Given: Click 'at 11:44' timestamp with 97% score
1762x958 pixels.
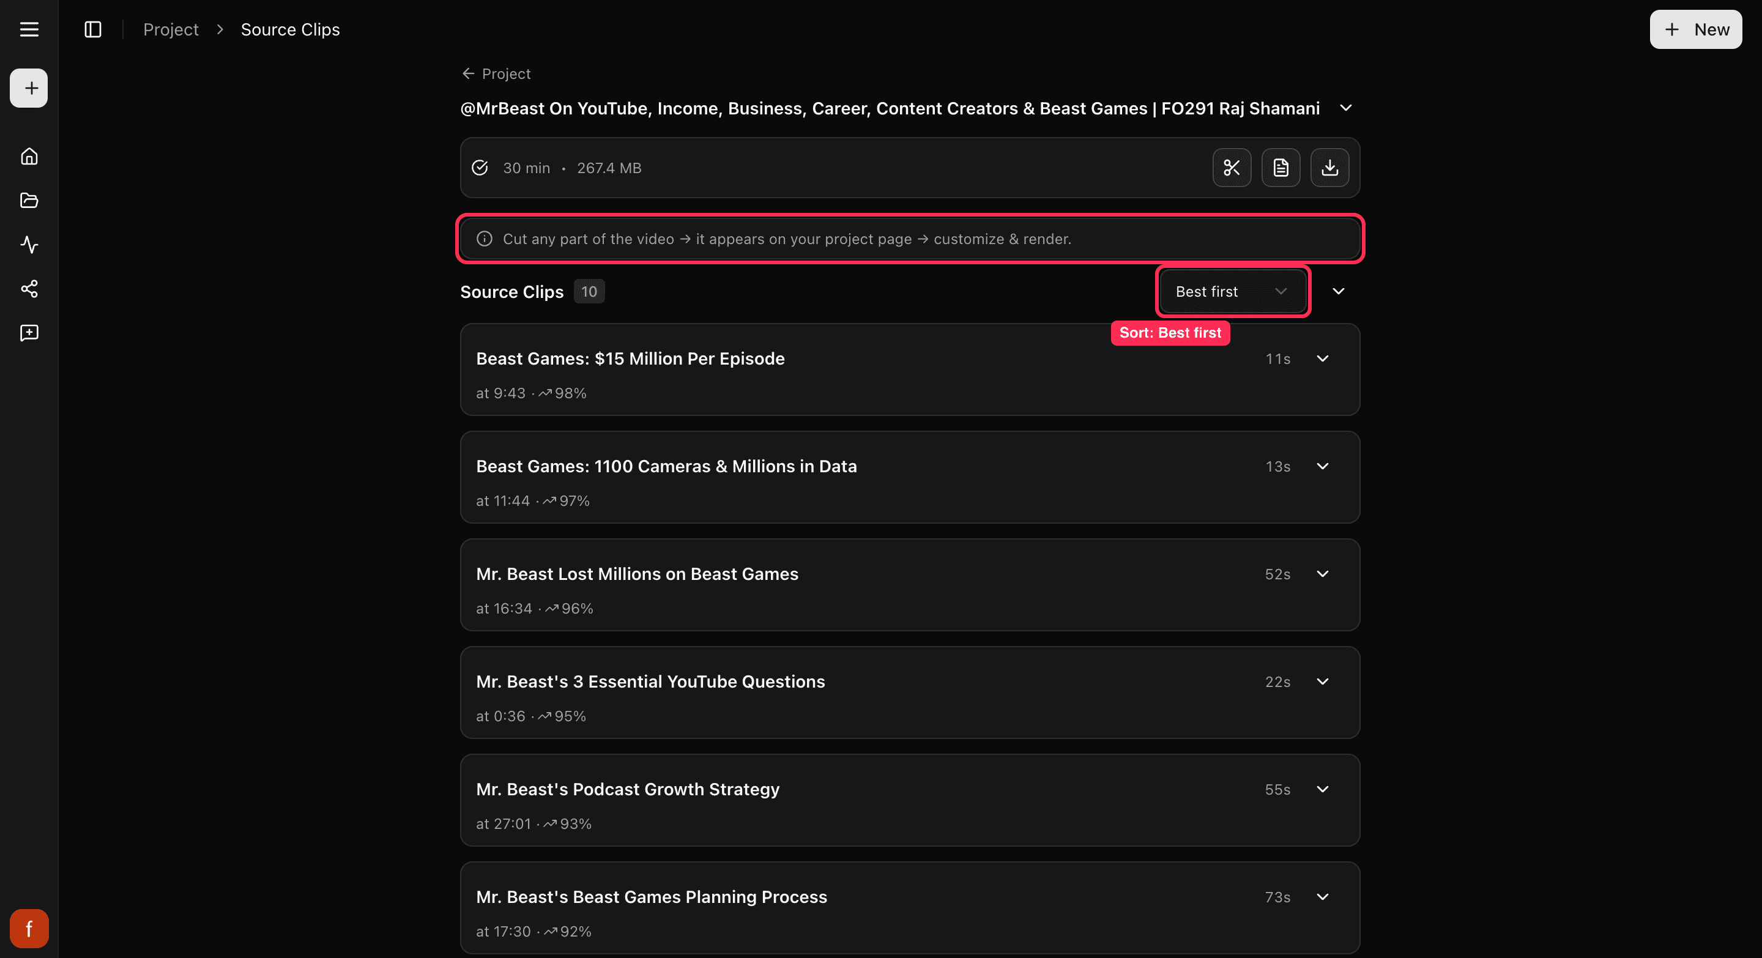Looking at the screenshot, I should point(533,501).
